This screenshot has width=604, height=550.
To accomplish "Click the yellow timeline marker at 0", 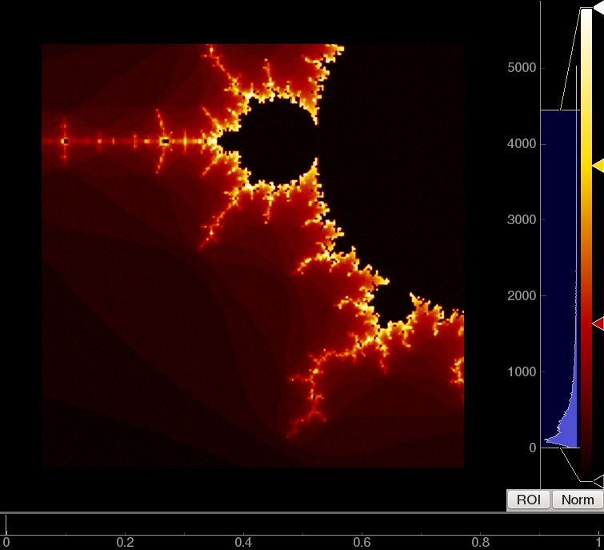I will point(6,524).
